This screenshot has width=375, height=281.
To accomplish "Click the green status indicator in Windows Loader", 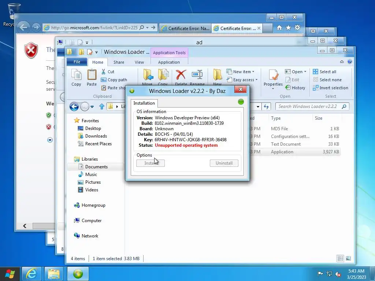I will pyautogui.click(x=241, y=102).
